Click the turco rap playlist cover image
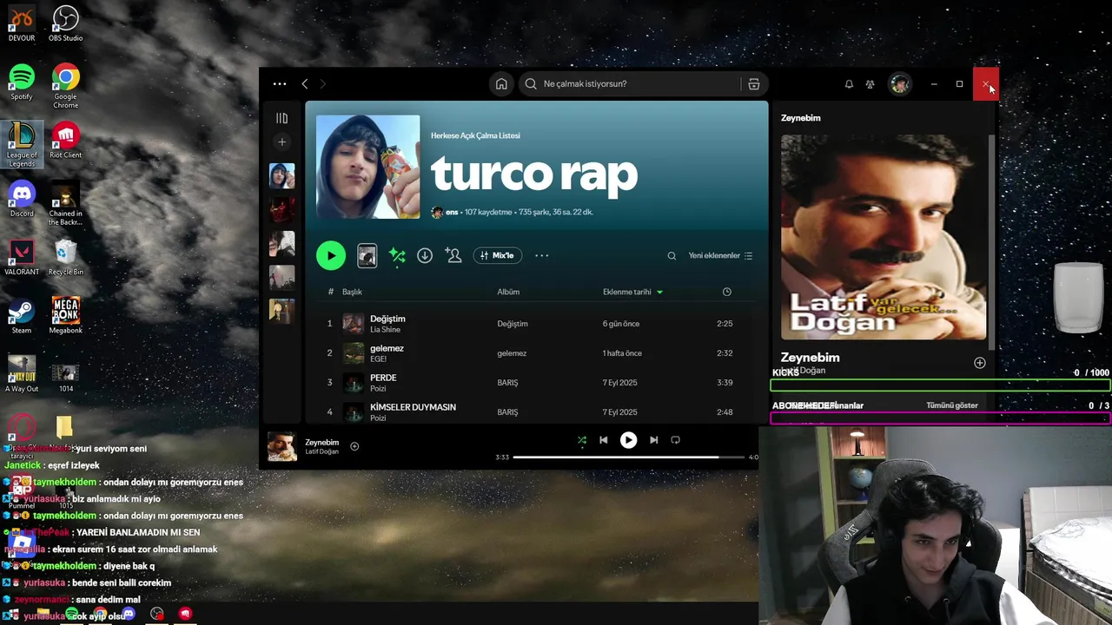This screenshot has height=625, width=1112. tap(367, 167)
